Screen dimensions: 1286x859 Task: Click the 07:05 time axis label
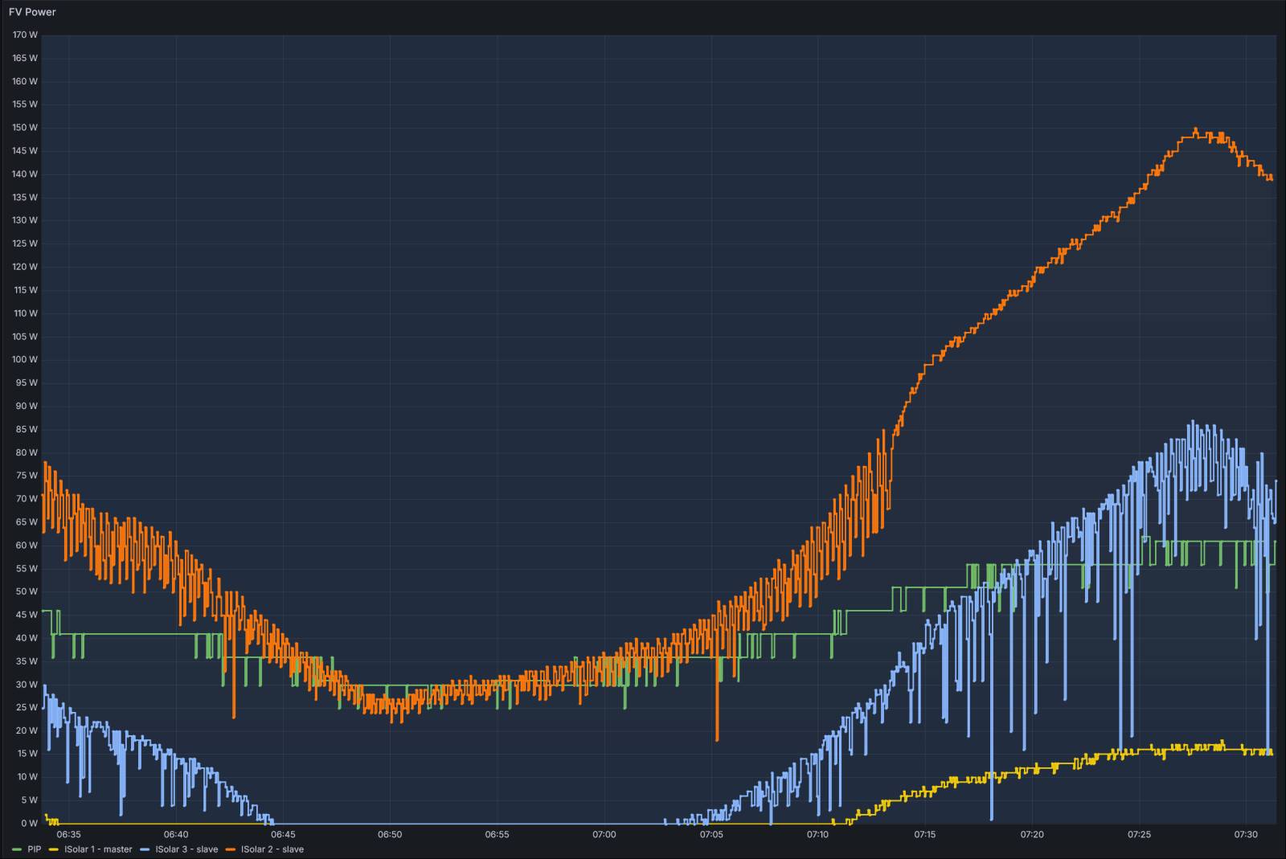pos(711,835)
